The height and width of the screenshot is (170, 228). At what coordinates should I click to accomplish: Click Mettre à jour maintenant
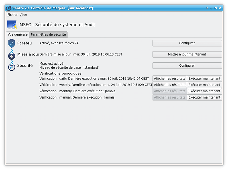(187, 54)
